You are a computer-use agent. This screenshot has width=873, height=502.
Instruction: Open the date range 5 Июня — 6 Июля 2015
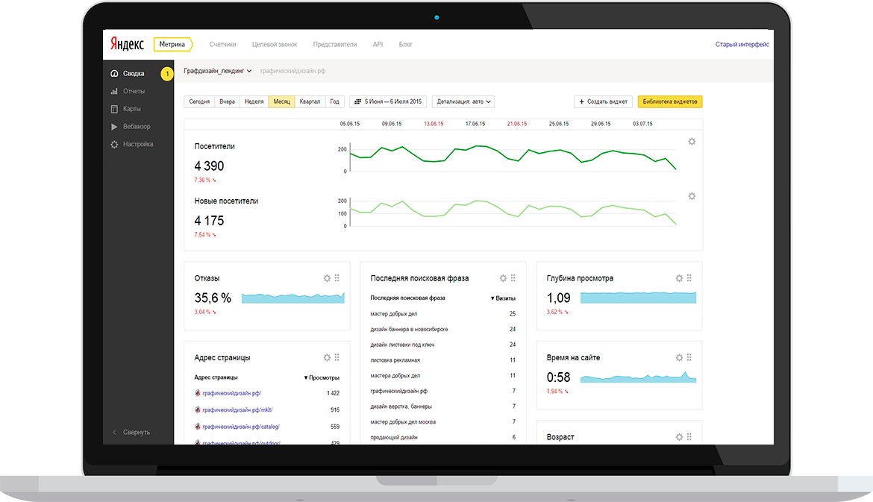point(388,102)
